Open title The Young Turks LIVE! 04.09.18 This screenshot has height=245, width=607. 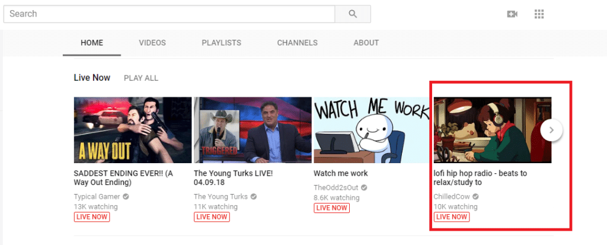(233, 178)
